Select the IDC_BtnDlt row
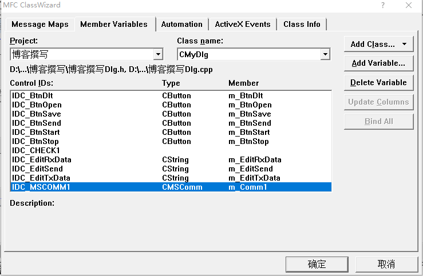 coord(171,95)
